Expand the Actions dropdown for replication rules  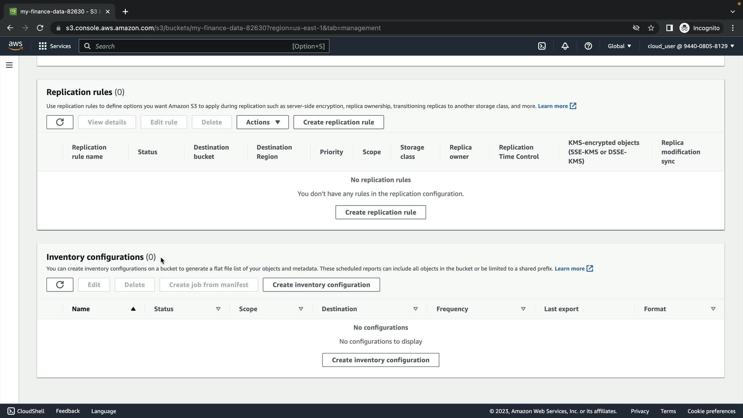click(x=262, y=122)
